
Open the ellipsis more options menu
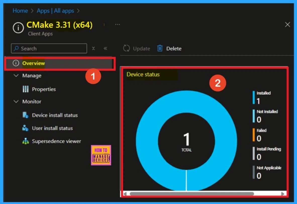click(117, 24)
